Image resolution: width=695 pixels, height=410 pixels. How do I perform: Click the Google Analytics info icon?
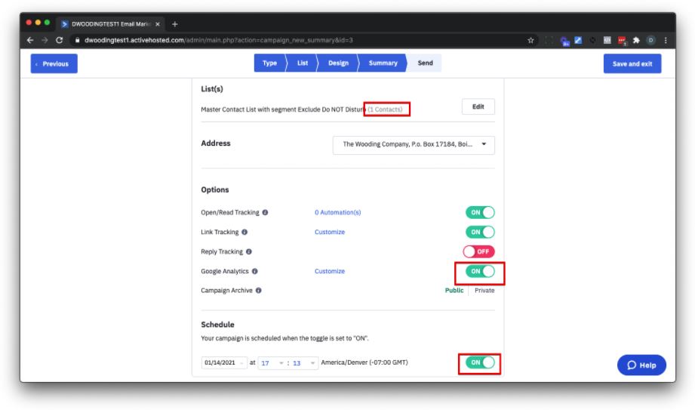click(x=255, y=271)
